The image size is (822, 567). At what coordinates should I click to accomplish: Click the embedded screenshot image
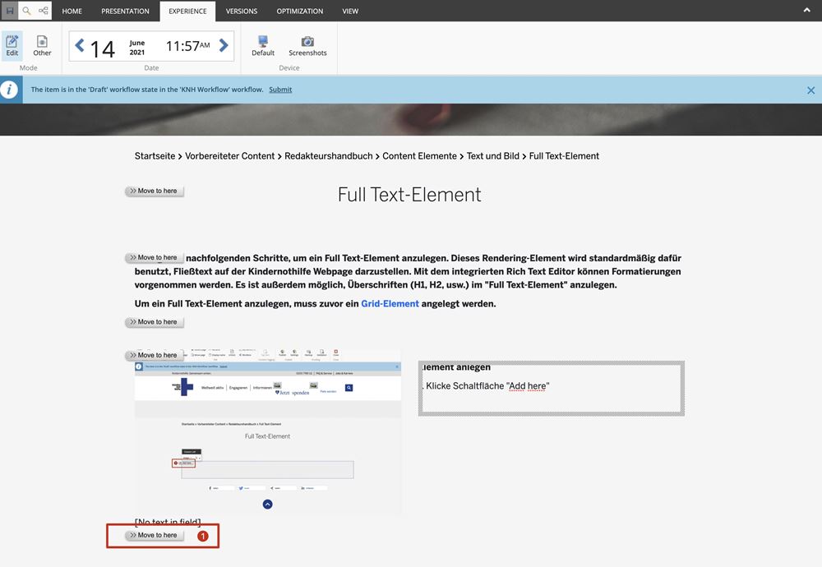click(268, 431)
